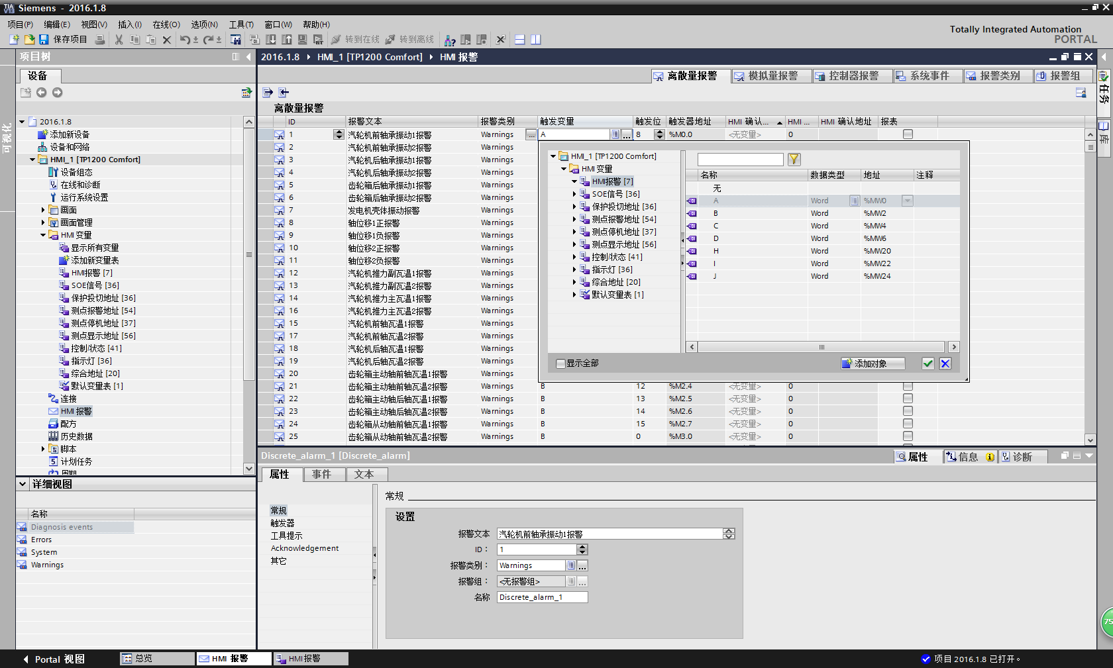Click the 报警文本 input field in properties
Screen dimensions: 1113x668
click(x=610, y=534)
